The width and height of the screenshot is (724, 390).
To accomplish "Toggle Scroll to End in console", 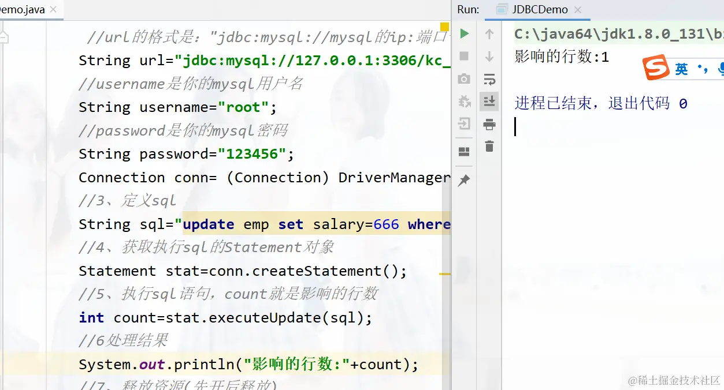I will click(x=489, y=101).
